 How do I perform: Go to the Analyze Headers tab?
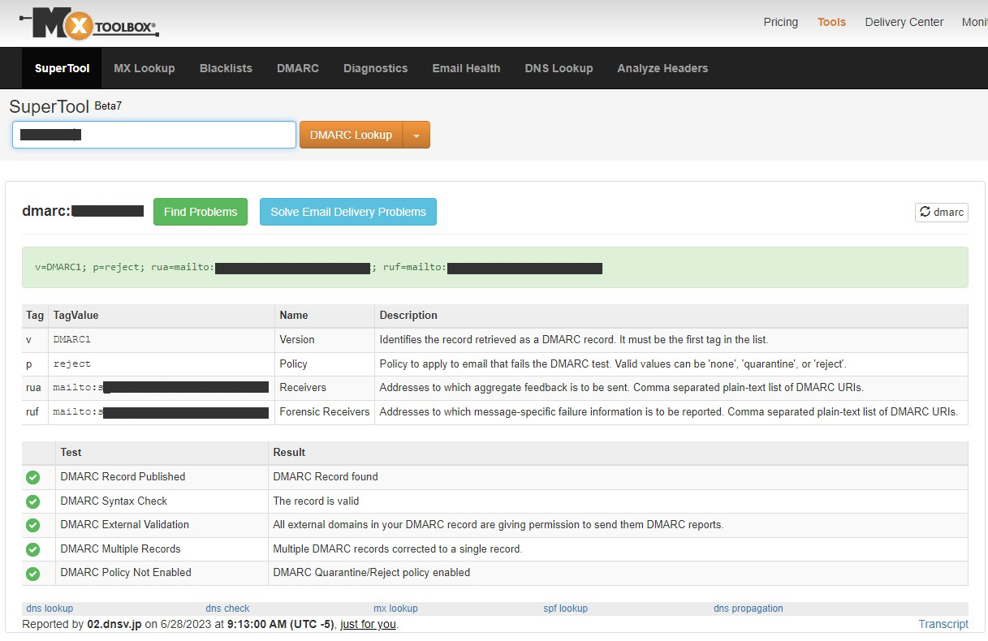pyautogui.click(x=662, y=68)
